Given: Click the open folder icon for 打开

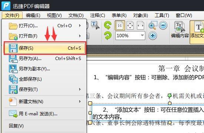Looking at the screenshot, I should 13,26.
